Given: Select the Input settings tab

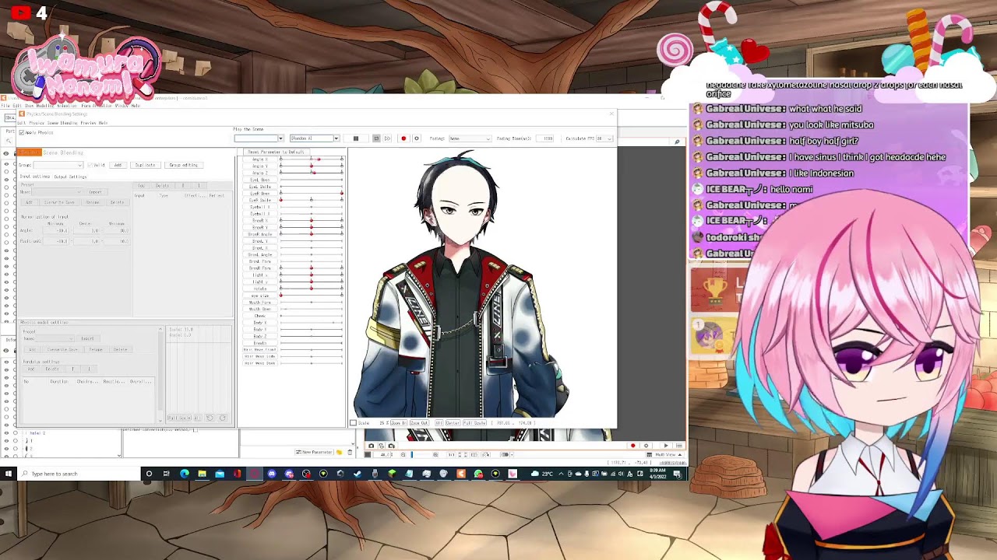Looking at the screenshot, I should point(35,177).
